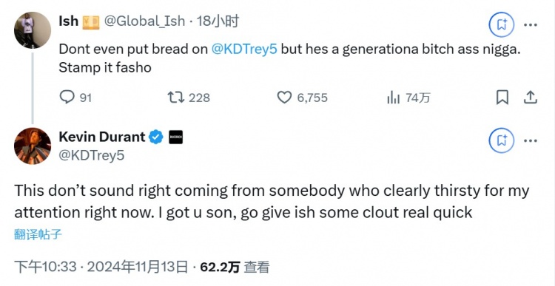Click the black affiliation badge beside Kevin Durant
This screenshot has width=555, height=286.
click(x=175, y=137)
